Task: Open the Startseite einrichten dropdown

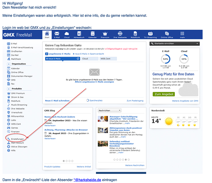Action: [x=175, y=44]
